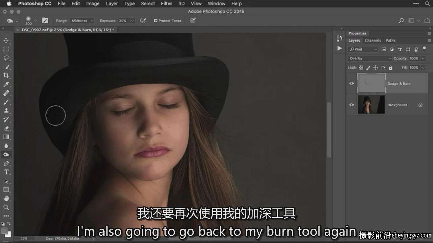Select the Lasso tool
Image resolution: width=433 pixels, height=243 pixels.
pos(6,58)
